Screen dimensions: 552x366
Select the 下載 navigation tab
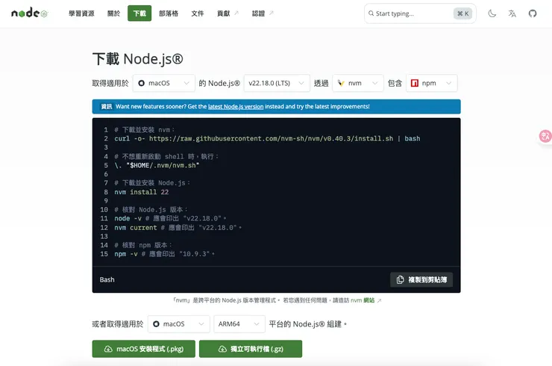139,13
